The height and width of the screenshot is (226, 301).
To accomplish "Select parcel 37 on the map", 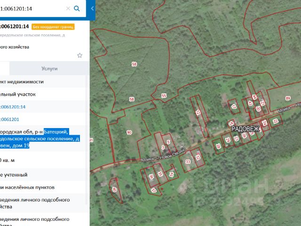I will pos(153,190).
